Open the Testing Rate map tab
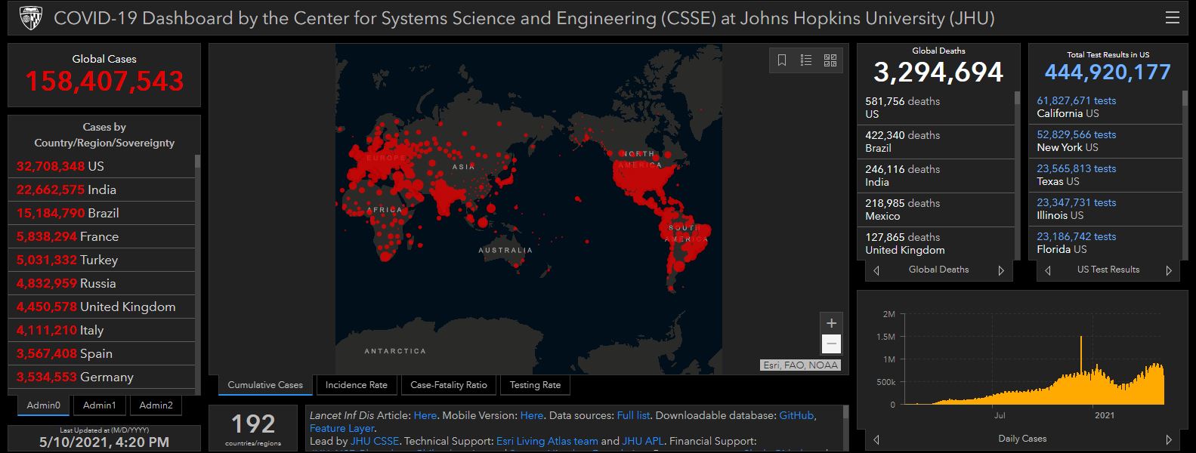 tap(535, 385)
